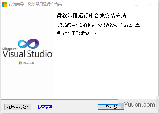Viewport: 159px width, 114px height.
Task: Click the Microsoft four-color logo in title bar
Action: (x=4, y=4)
